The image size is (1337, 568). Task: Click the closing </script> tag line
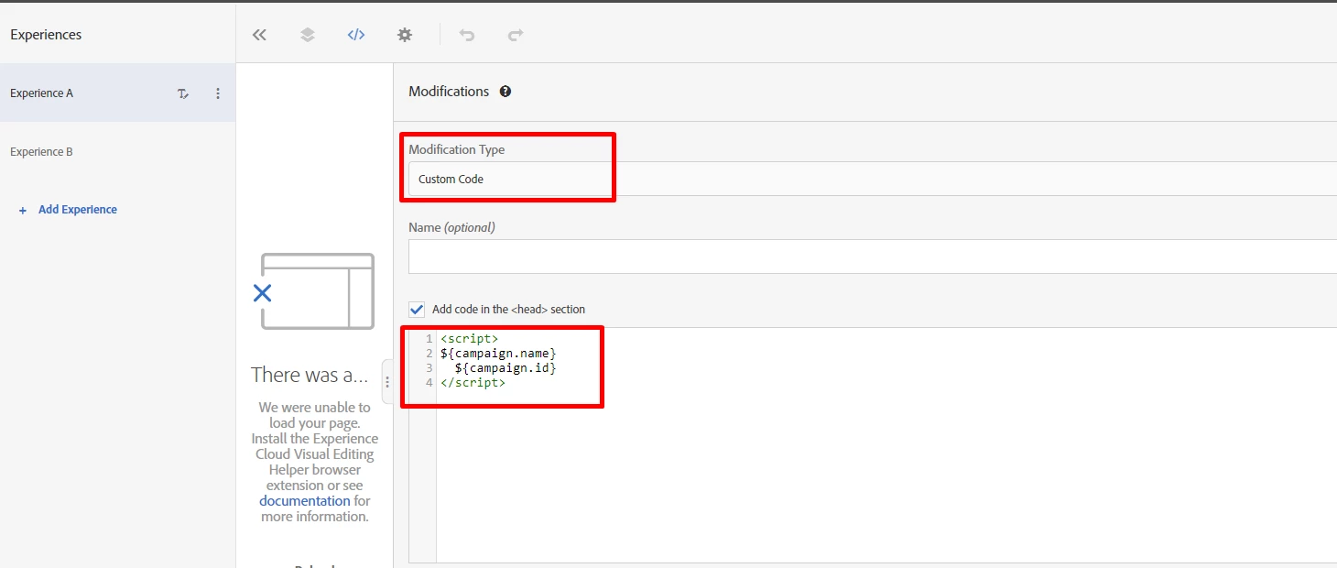[473, 382]
